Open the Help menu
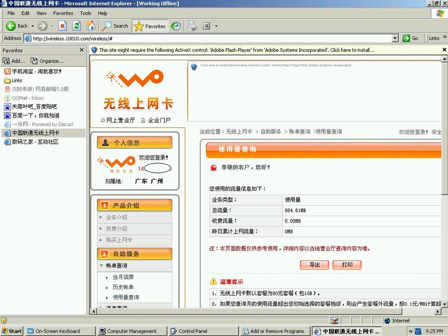 (103, 13)
